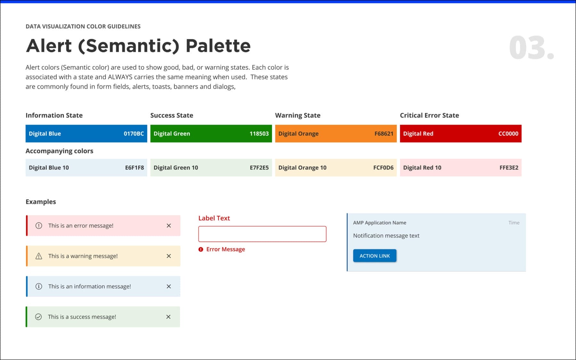Click the Time label on the notification
This screenshot has height=360, width=576.
point(514,222)
